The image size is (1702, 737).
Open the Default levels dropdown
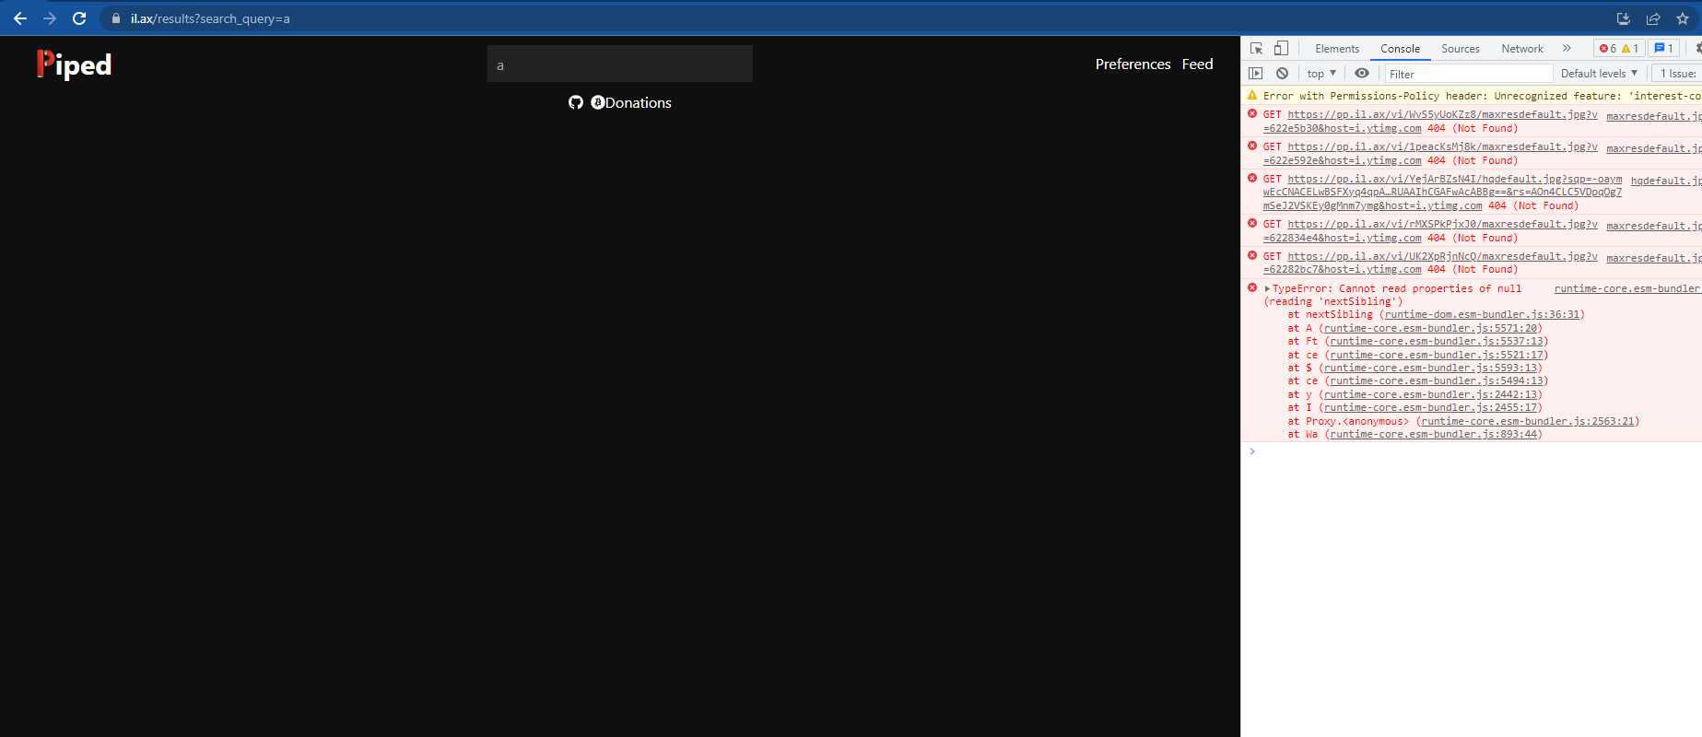1599,74
